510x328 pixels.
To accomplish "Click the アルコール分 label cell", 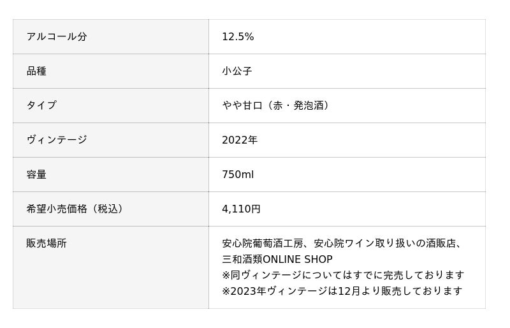I will pos(57,37).
